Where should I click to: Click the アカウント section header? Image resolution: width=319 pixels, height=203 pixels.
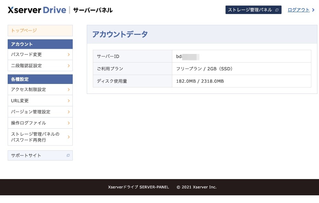40,44
